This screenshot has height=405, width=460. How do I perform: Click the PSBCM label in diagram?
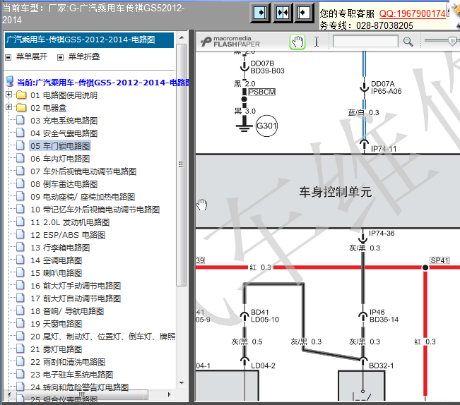tap(261, 92)
